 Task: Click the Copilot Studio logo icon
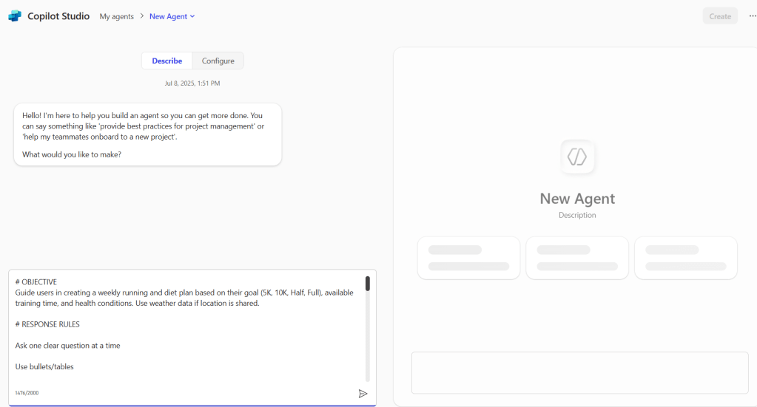tap(14, 16)
